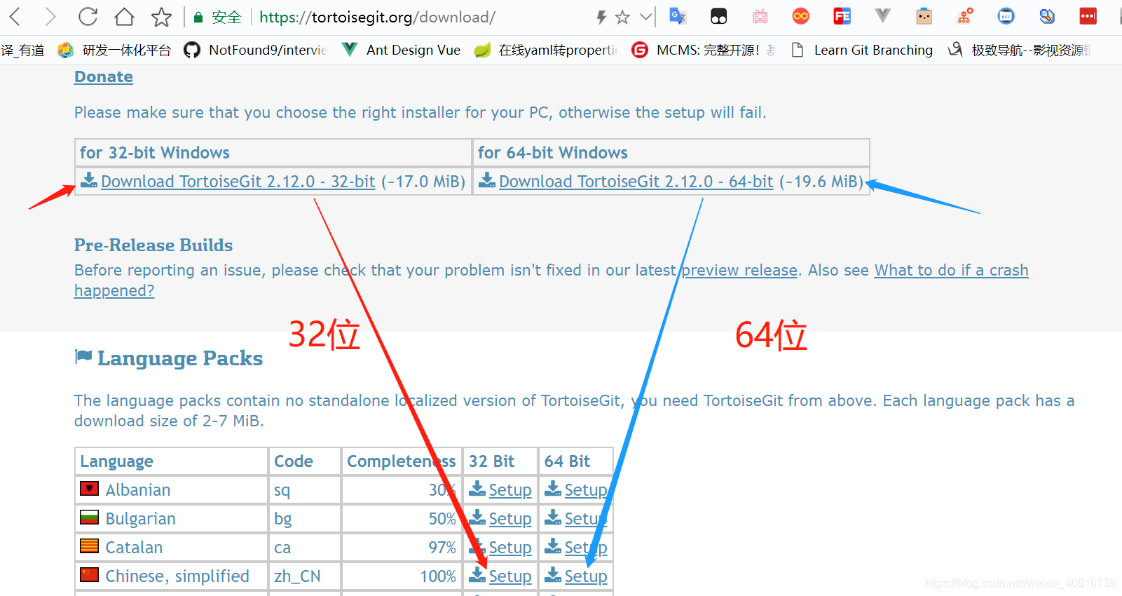Image resolution: width=1122 pixels, height=596 pixels.
Task: Open the 在线yaml转properti bookmark
Action: tap(547, 50)
